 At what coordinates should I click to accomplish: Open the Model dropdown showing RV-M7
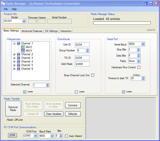pos(24,21)
